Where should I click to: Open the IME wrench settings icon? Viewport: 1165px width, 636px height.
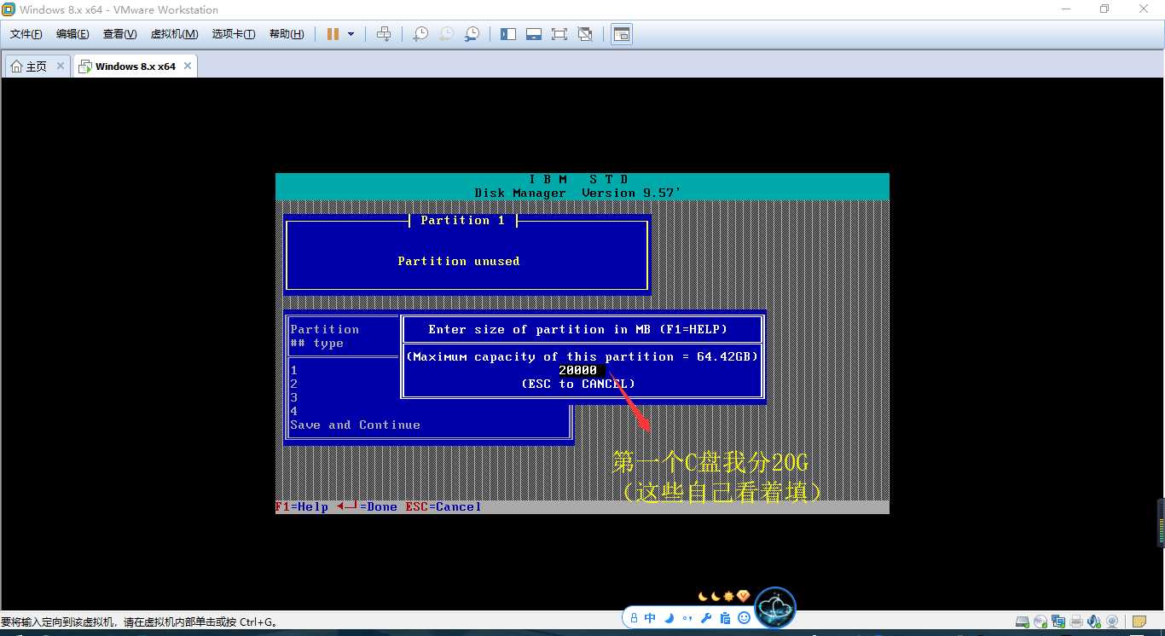click(706, 618)
